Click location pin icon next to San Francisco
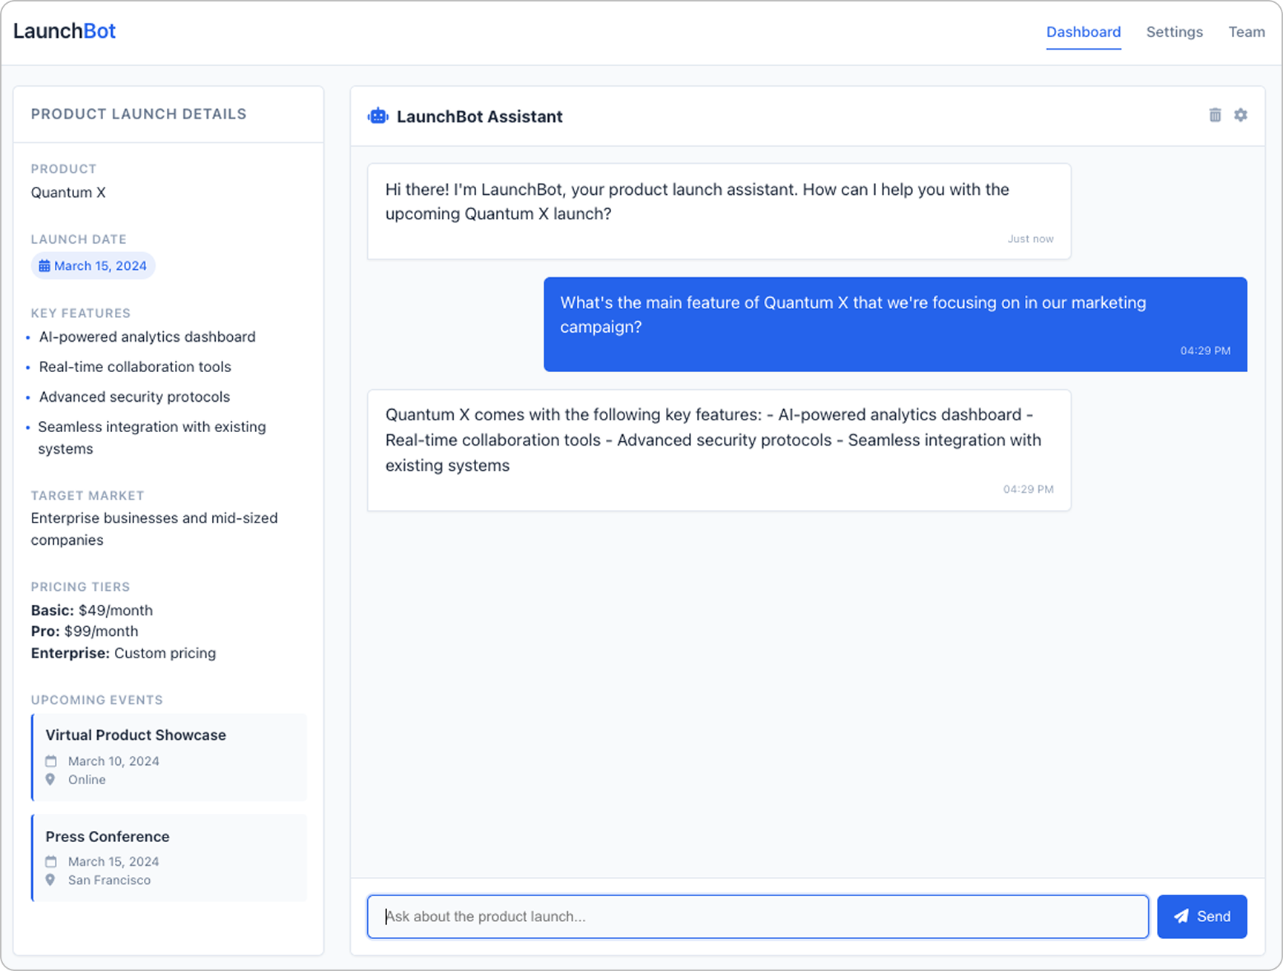The width and height of the screenshot is (1283, 971). [50, 881]
